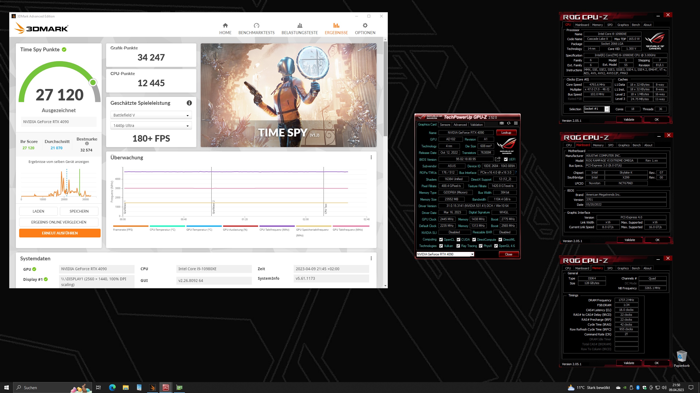Open the Validation tab in GPU-Z
The image size is (700, 393).
(476, 125)
